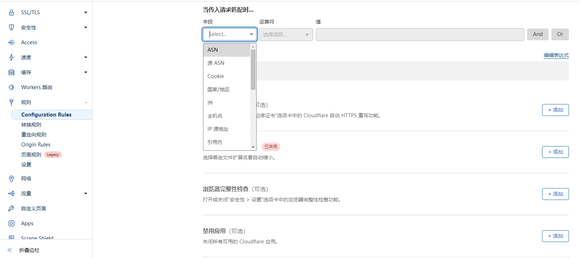Viewport: 580px width, 258px height.
Task: Choose Cookie in the dropdown list
Action: click(x=227, y=76)
